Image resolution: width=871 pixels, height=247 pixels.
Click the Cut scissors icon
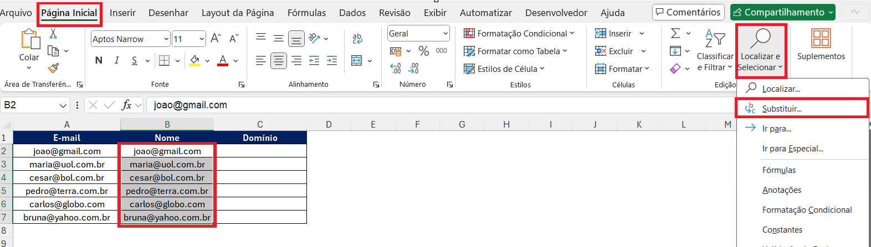point(53,34)
